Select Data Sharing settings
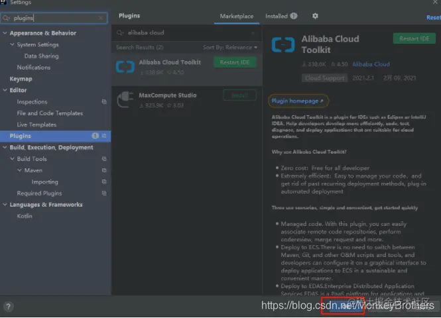 (x=41, y=56)
